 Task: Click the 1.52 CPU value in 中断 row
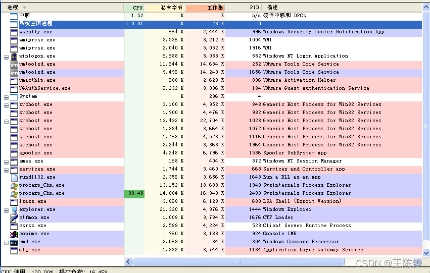pyautogui.click(x=137, y=16)
